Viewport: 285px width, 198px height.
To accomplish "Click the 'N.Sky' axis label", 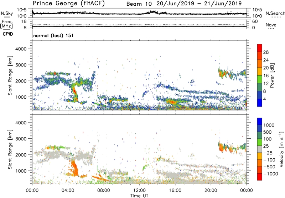I will click(7, 13).
